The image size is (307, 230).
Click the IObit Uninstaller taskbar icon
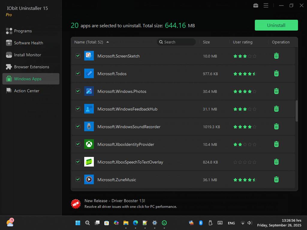point(164,223)
